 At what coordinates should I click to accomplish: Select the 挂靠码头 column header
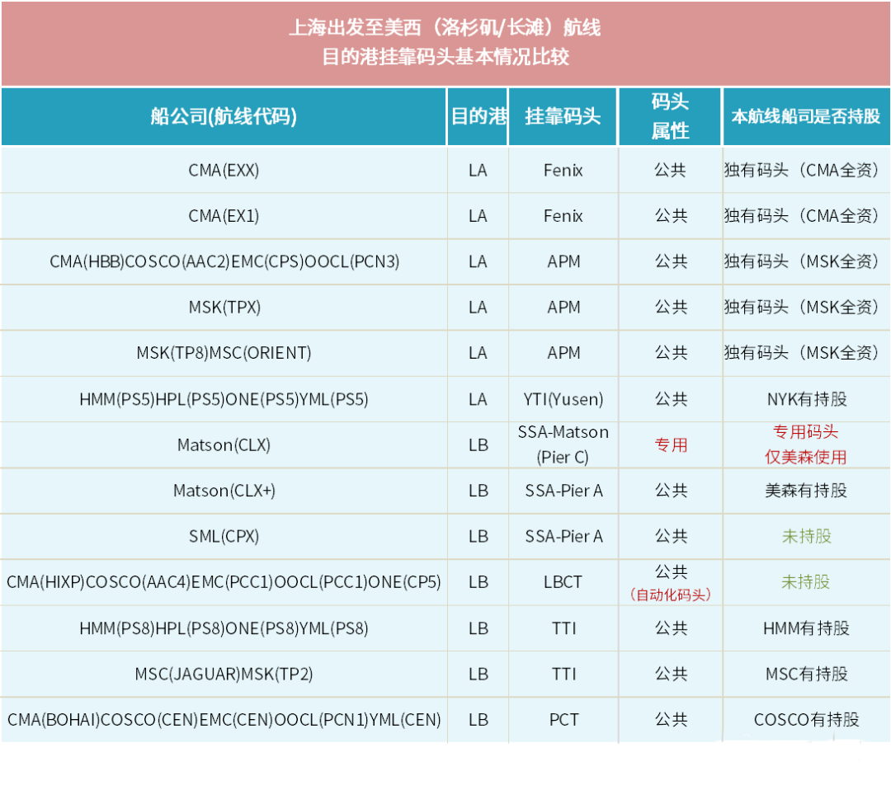point(563,116)
